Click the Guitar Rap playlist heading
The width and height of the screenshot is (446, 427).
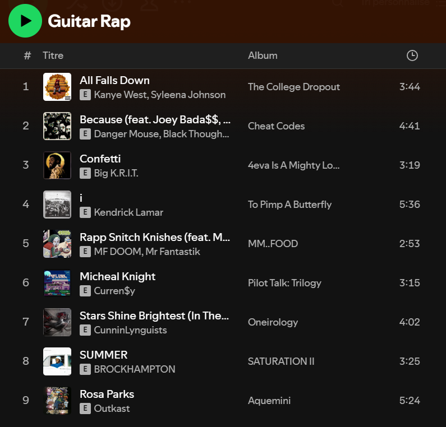click(x=89, y=22)
